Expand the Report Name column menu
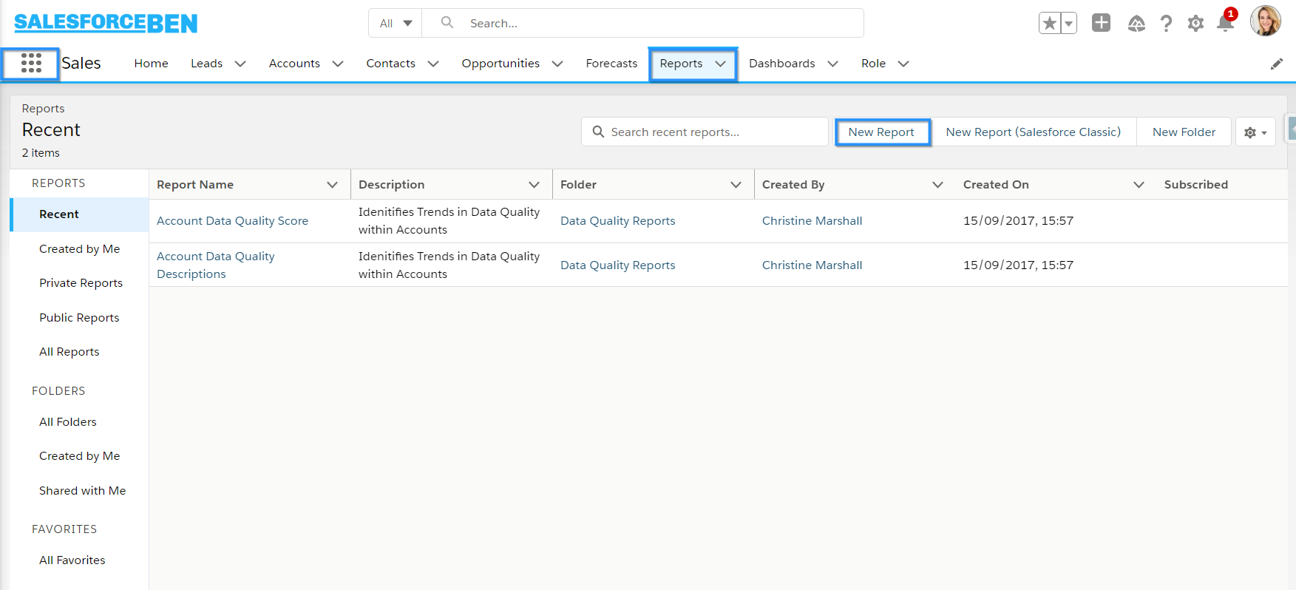Image resolution: width=1296 pixels, height=590 pixels. (x=332, y=185)
